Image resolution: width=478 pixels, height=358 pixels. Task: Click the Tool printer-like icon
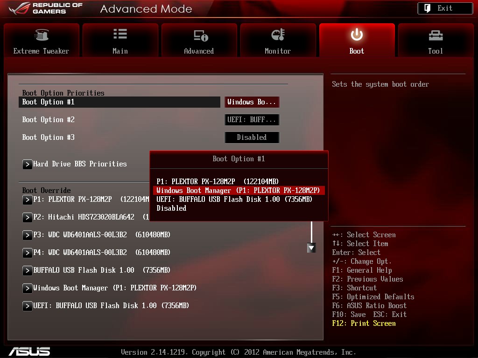(436, 35)
